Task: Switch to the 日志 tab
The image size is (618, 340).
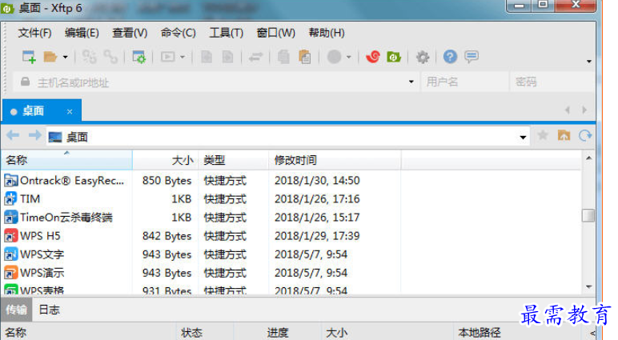Action: click(50, 310)
